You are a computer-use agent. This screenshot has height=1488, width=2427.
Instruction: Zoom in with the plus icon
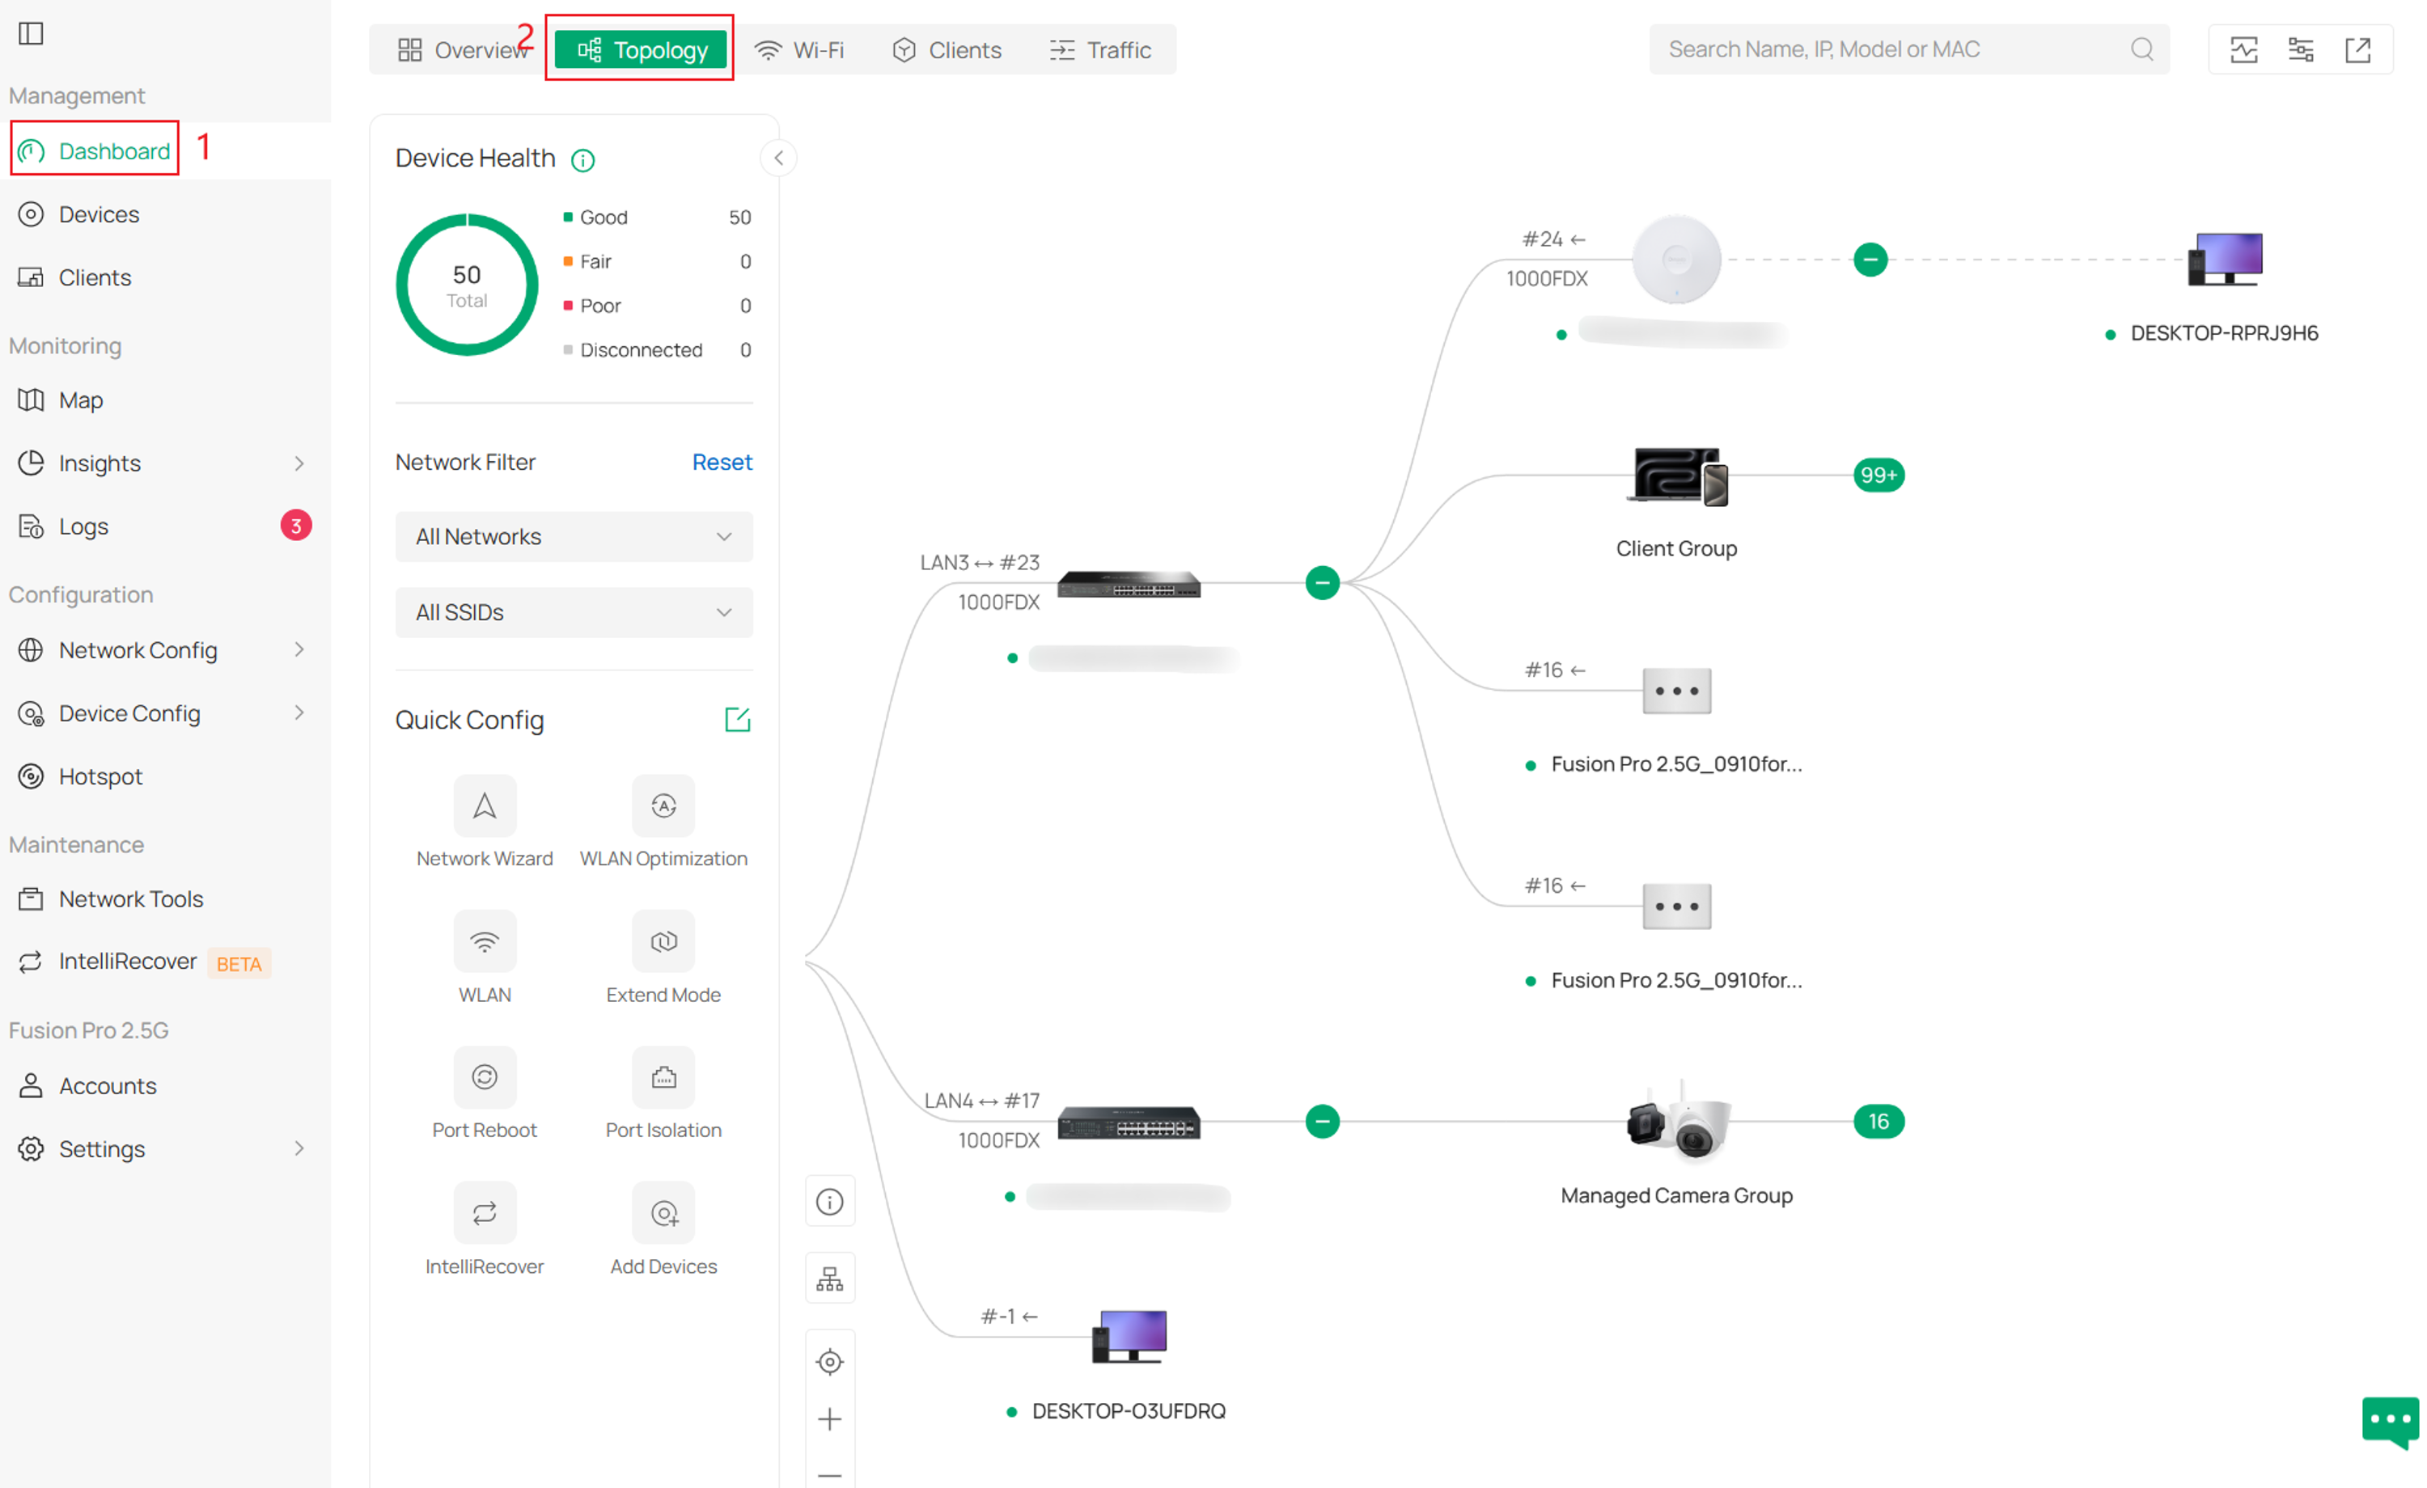830,1419
